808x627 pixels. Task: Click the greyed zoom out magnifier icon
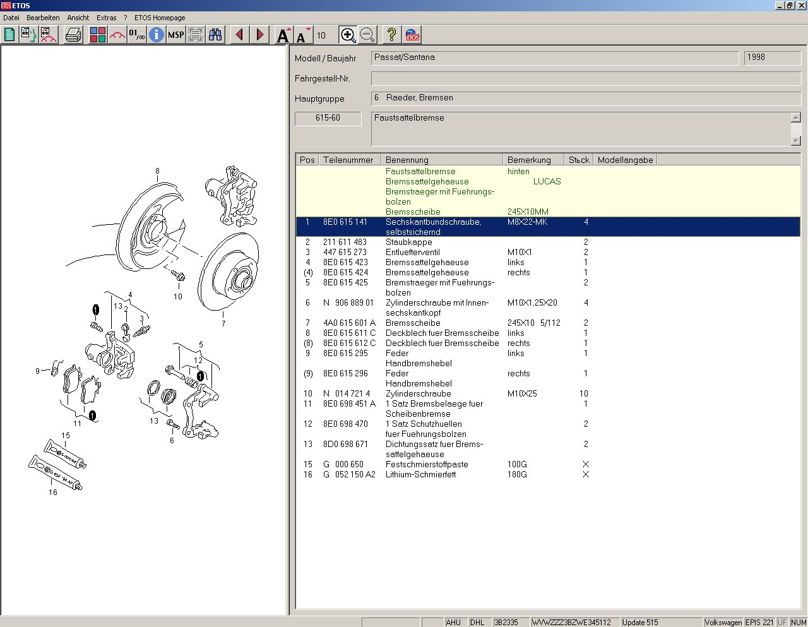click(367, 35)
